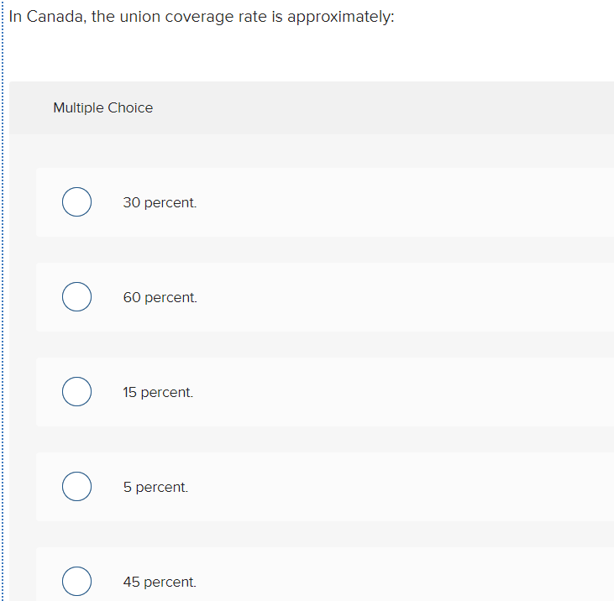Select the radio button for 60 percent
The height and width of the screenshot is (601, 614).
(76, 297)
